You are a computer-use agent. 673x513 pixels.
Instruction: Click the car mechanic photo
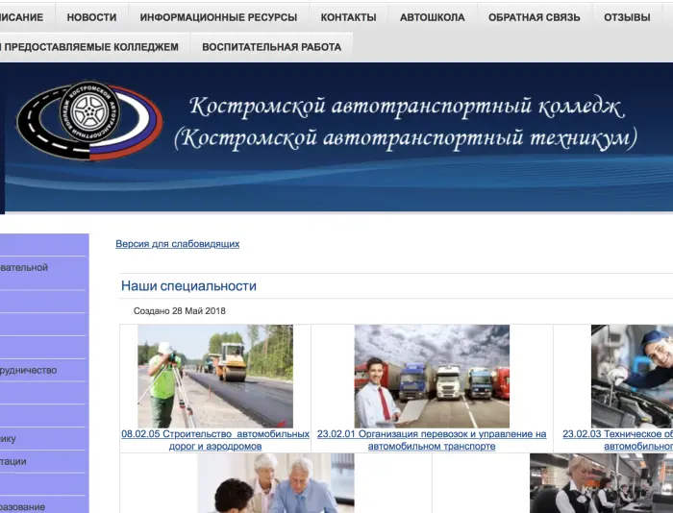632,376
